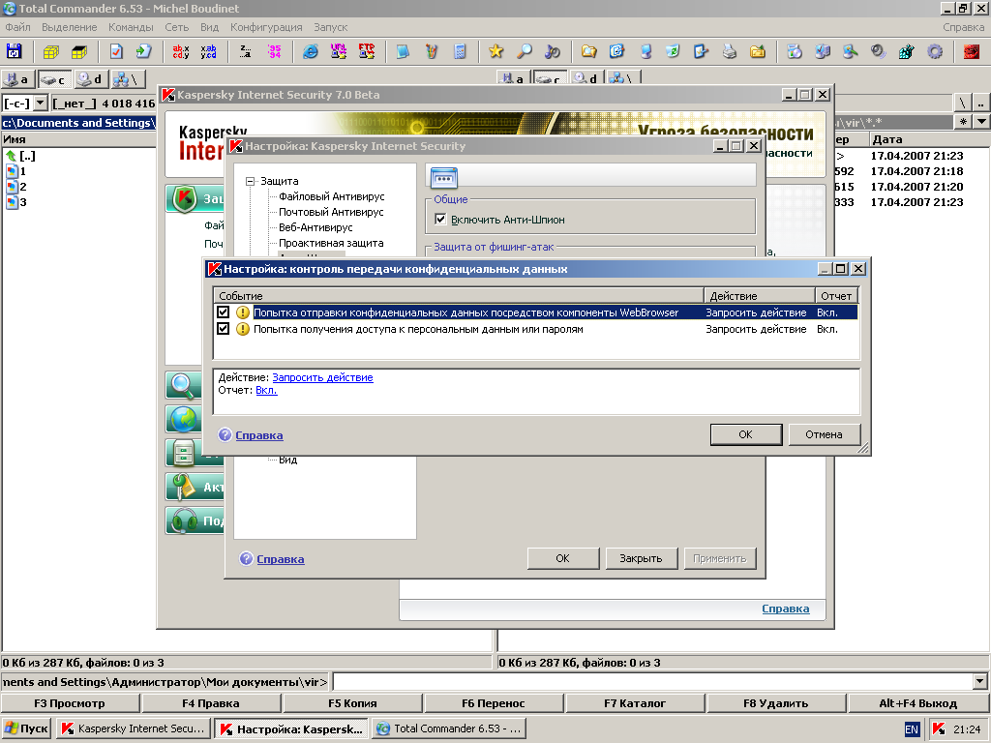Image resolution: width=991 pixels, height=743 pixels.
Task: Click the Вкл. report link
Action: [x=266, y=390]
